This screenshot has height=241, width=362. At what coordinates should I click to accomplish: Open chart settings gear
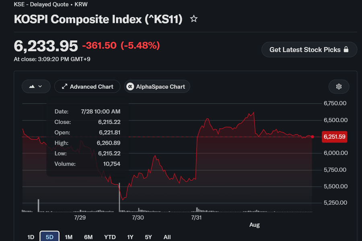(339, 86)
